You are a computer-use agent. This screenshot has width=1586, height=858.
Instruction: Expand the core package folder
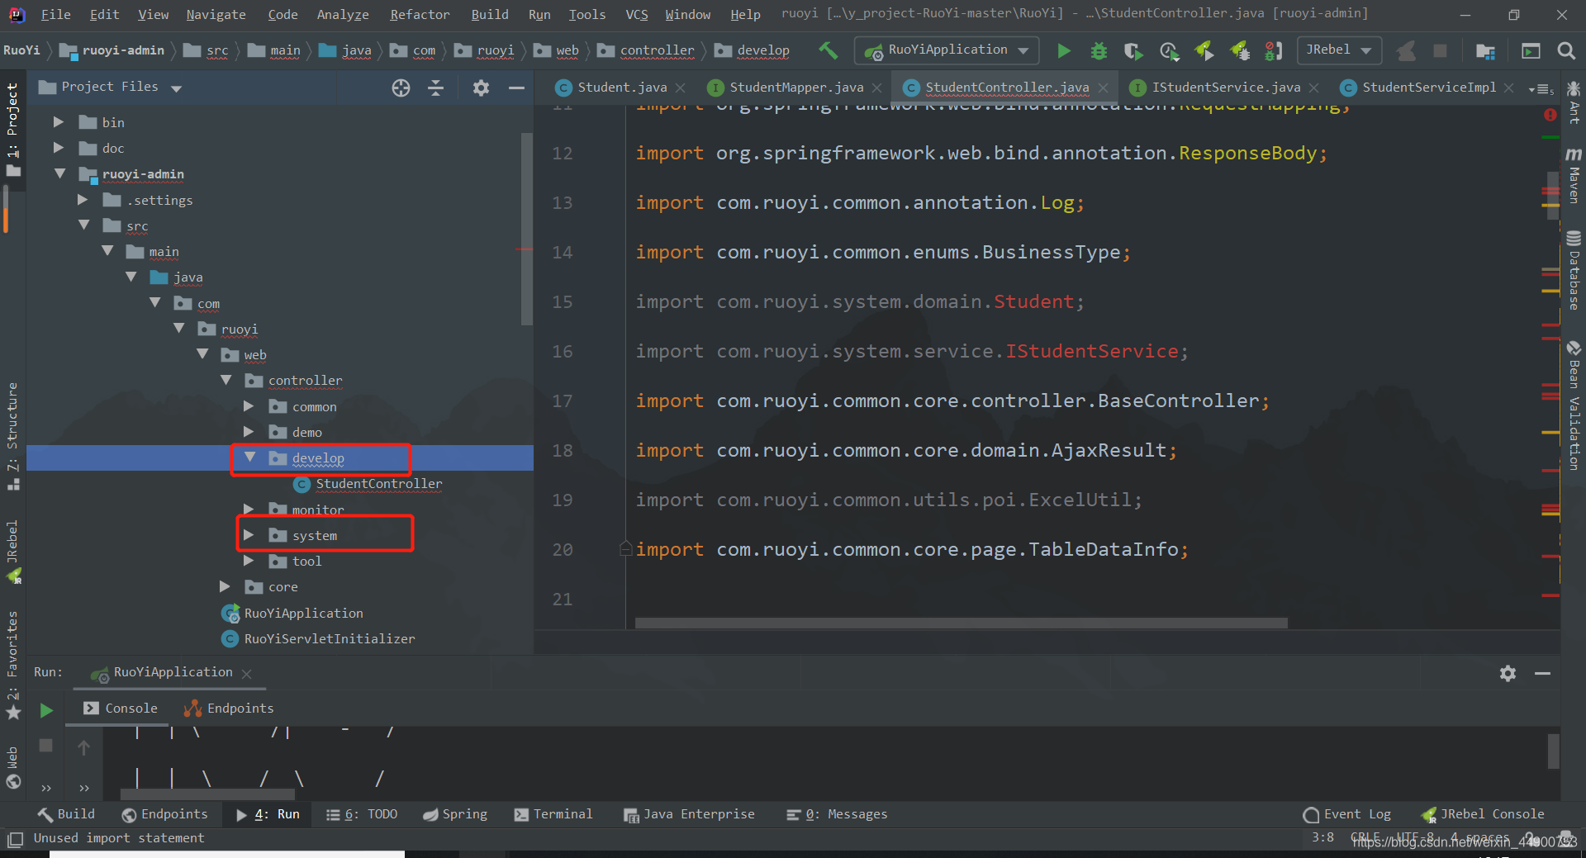pos(225,586)
